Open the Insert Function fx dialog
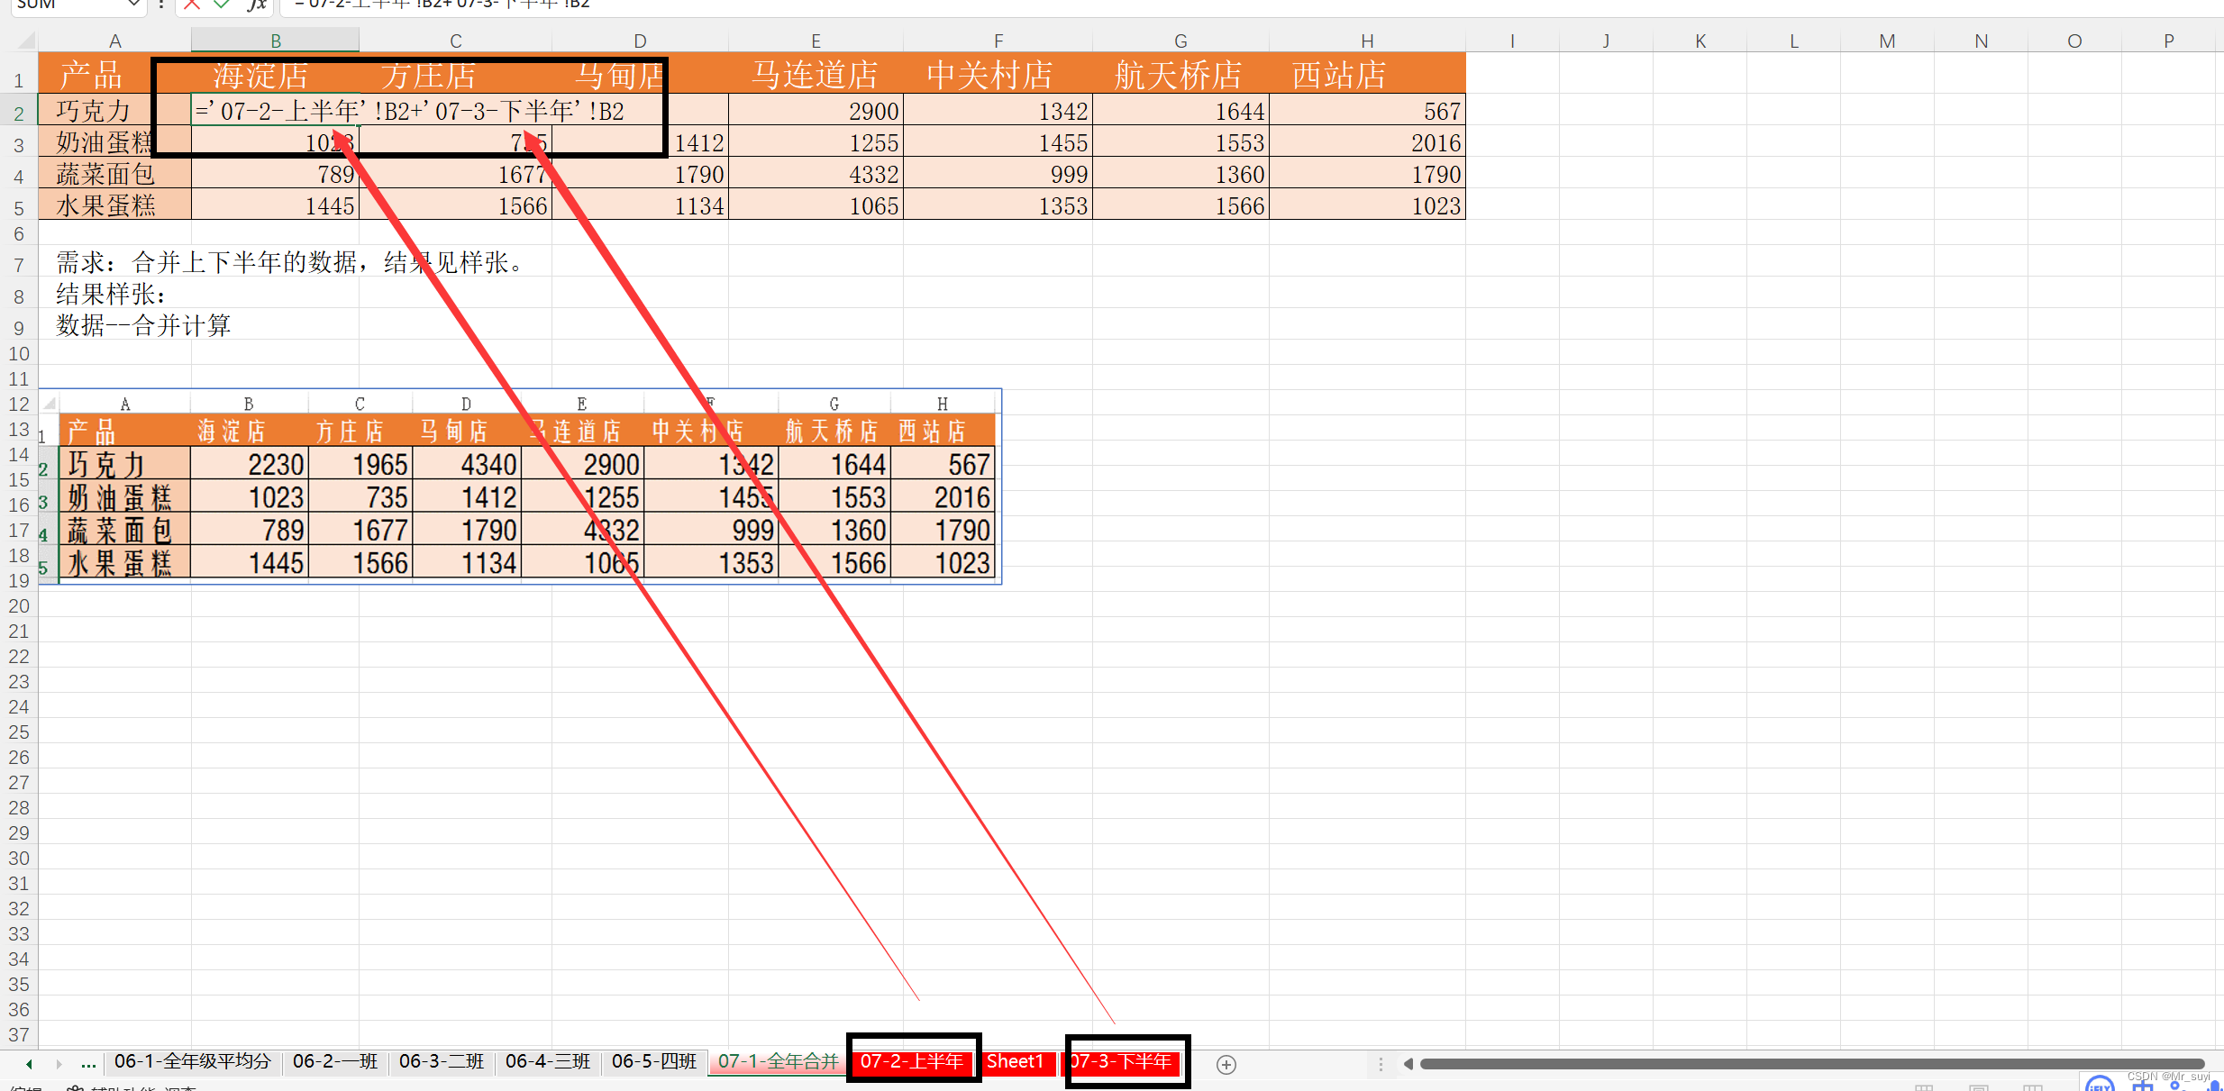Viewport: 2224px width, 1091px height. (x=257, y=5)
